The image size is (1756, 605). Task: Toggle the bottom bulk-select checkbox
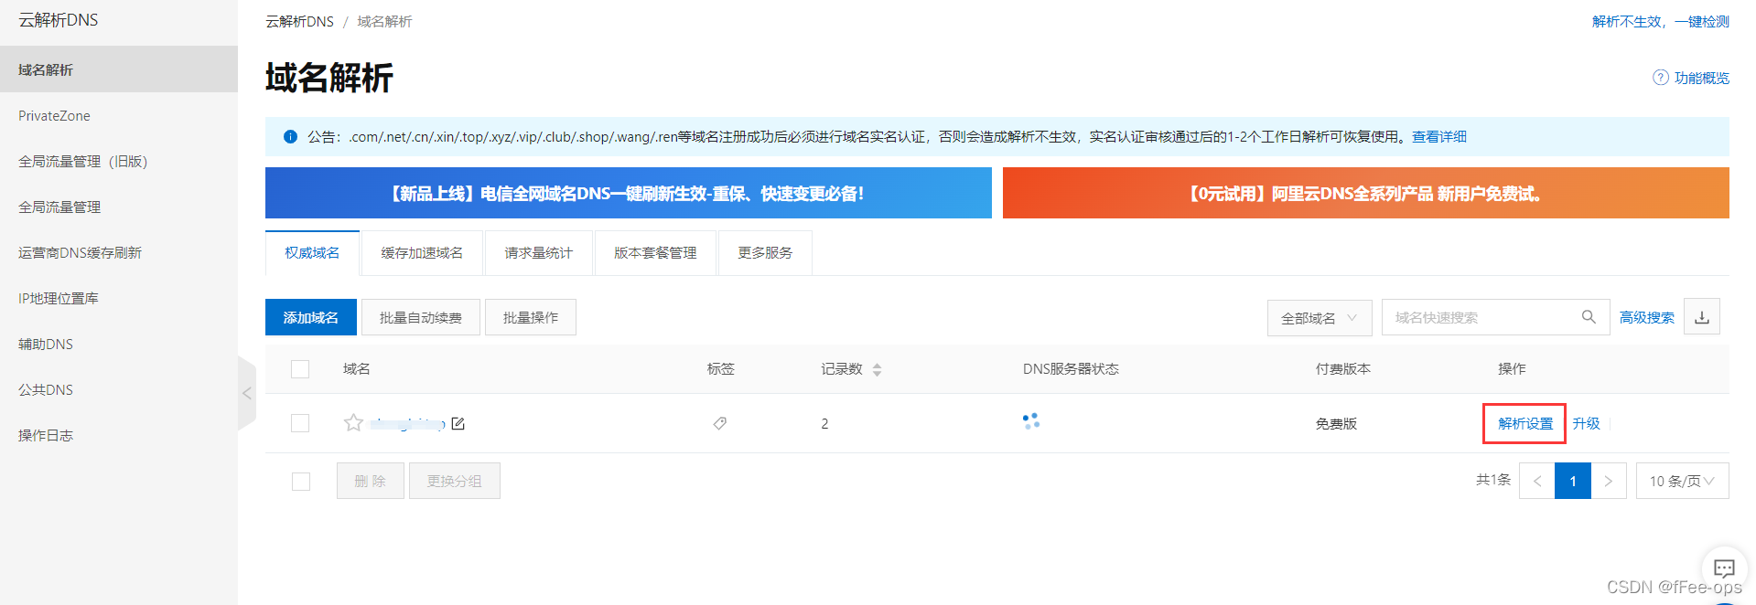pos(301,481)
